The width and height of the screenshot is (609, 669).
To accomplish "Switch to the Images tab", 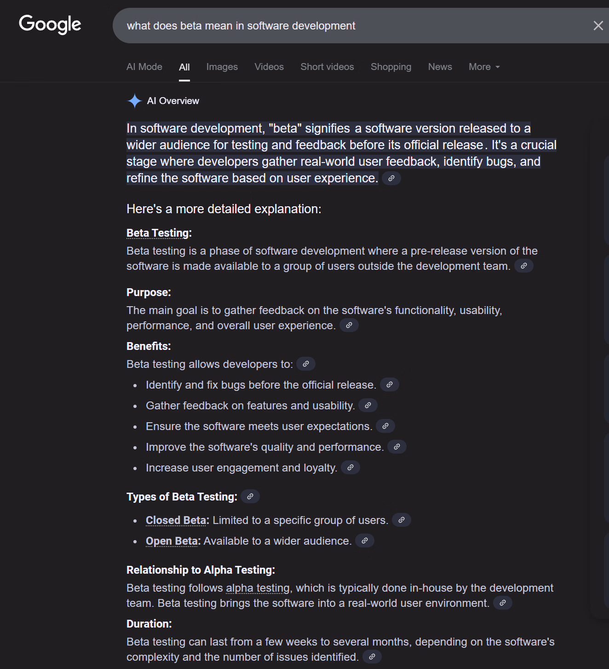I will pyautogui.click(x=222, y=67).
